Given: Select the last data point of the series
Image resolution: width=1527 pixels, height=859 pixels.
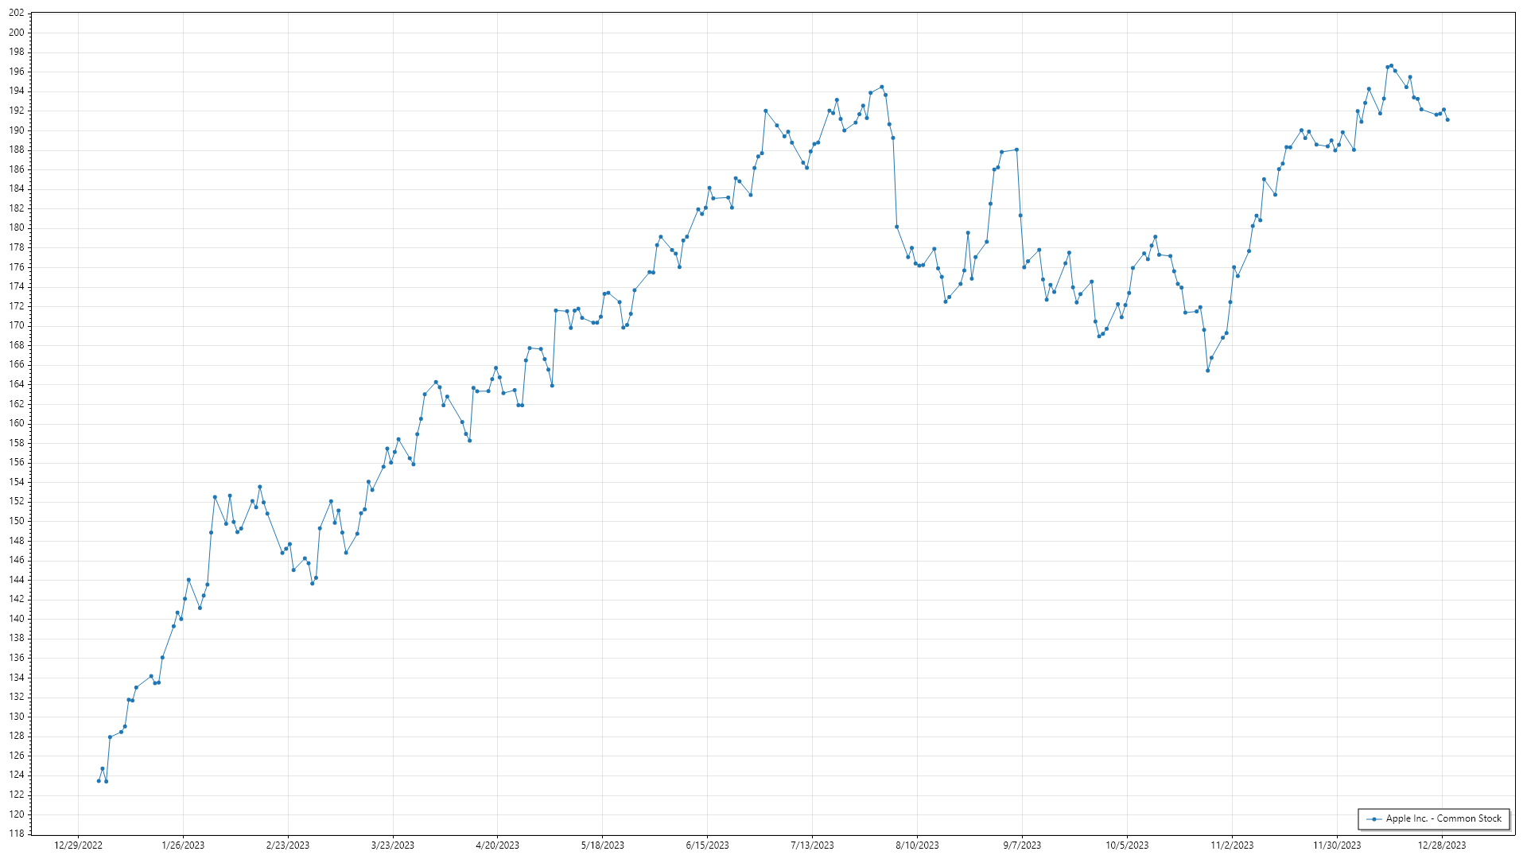Looking at the screenshot, I should click(x=1447, y=120).
